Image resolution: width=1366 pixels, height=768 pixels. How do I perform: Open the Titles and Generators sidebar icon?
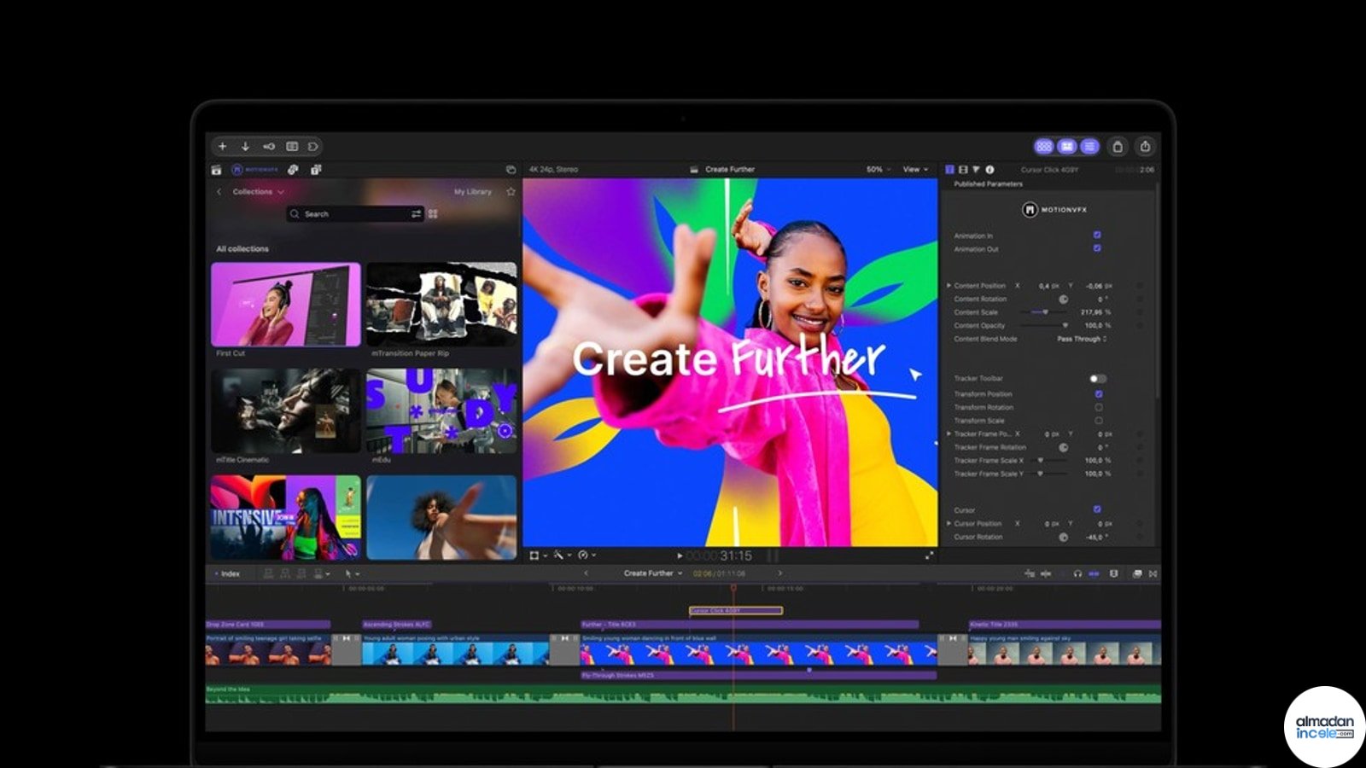click(x=316, y=170)
